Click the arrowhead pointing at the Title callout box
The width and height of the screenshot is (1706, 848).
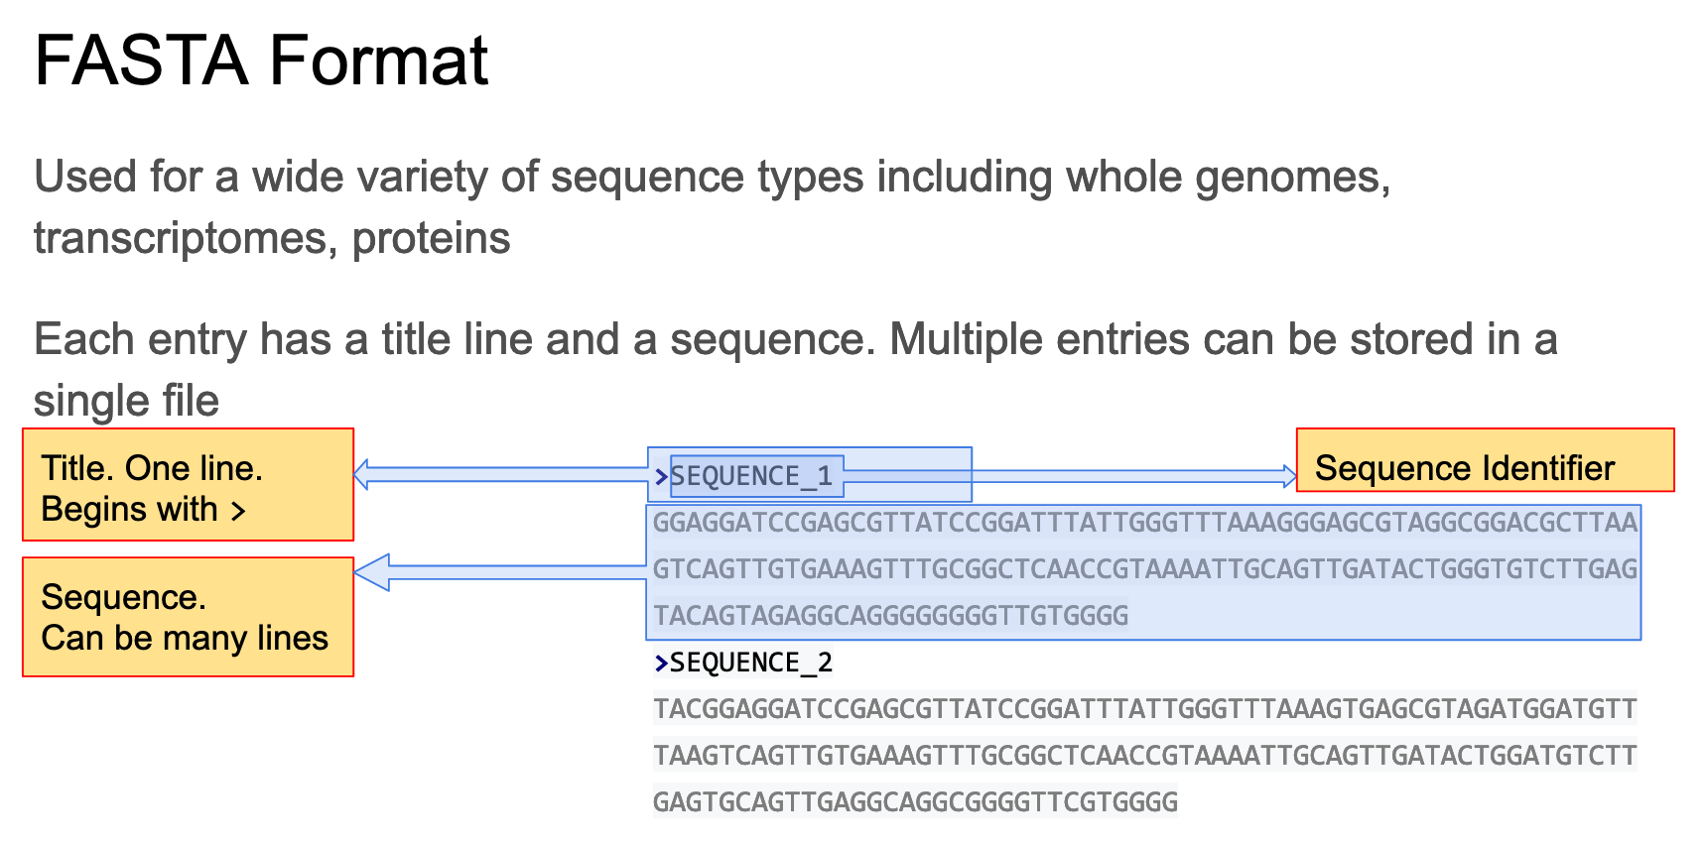click(x=362, y=474)
